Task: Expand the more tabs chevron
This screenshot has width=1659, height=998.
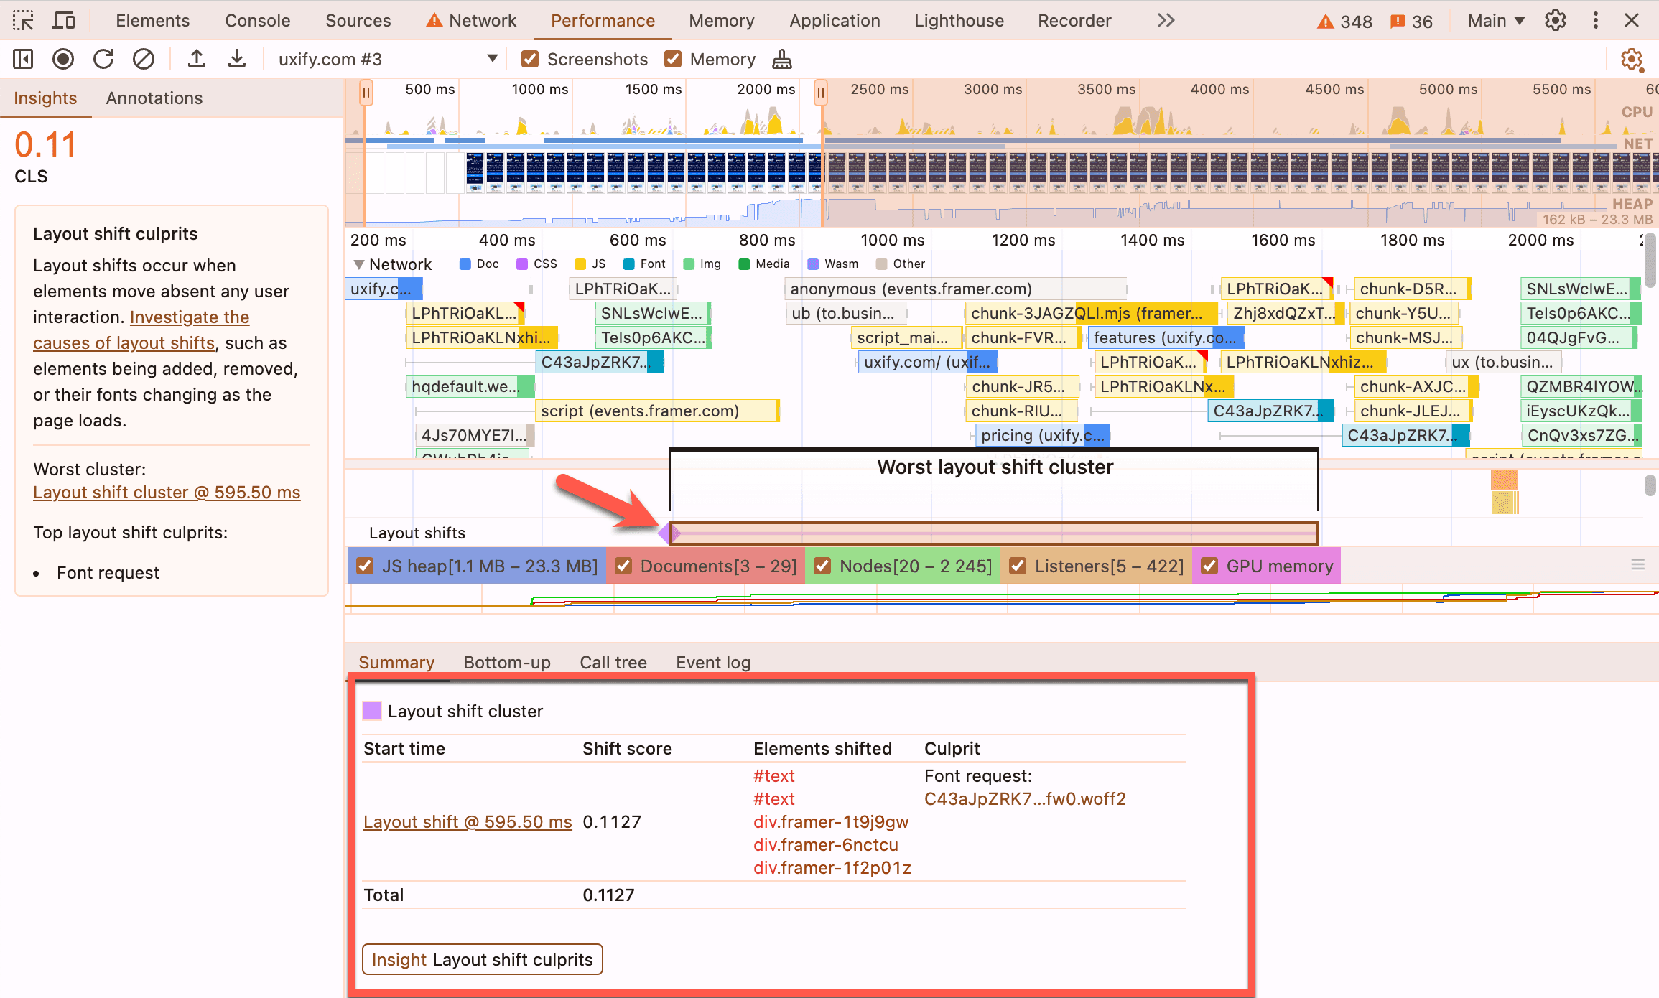Action: tap(1165, 20)
